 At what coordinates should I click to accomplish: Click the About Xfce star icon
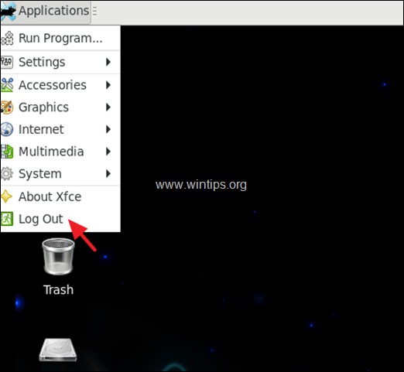[6, 197]
